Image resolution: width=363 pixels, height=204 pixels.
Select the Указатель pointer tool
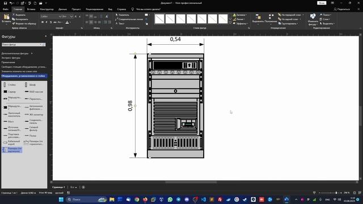[x=123, y=15]
